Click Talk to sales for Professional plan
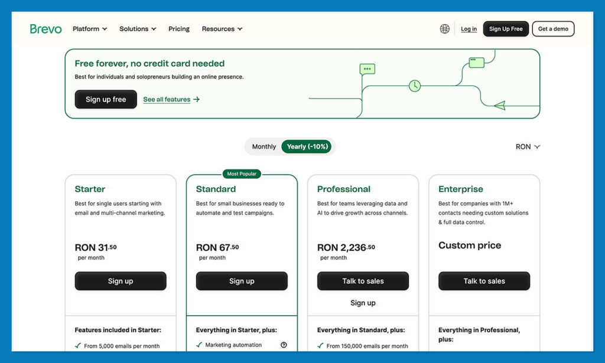 click(x=363, y=281)
